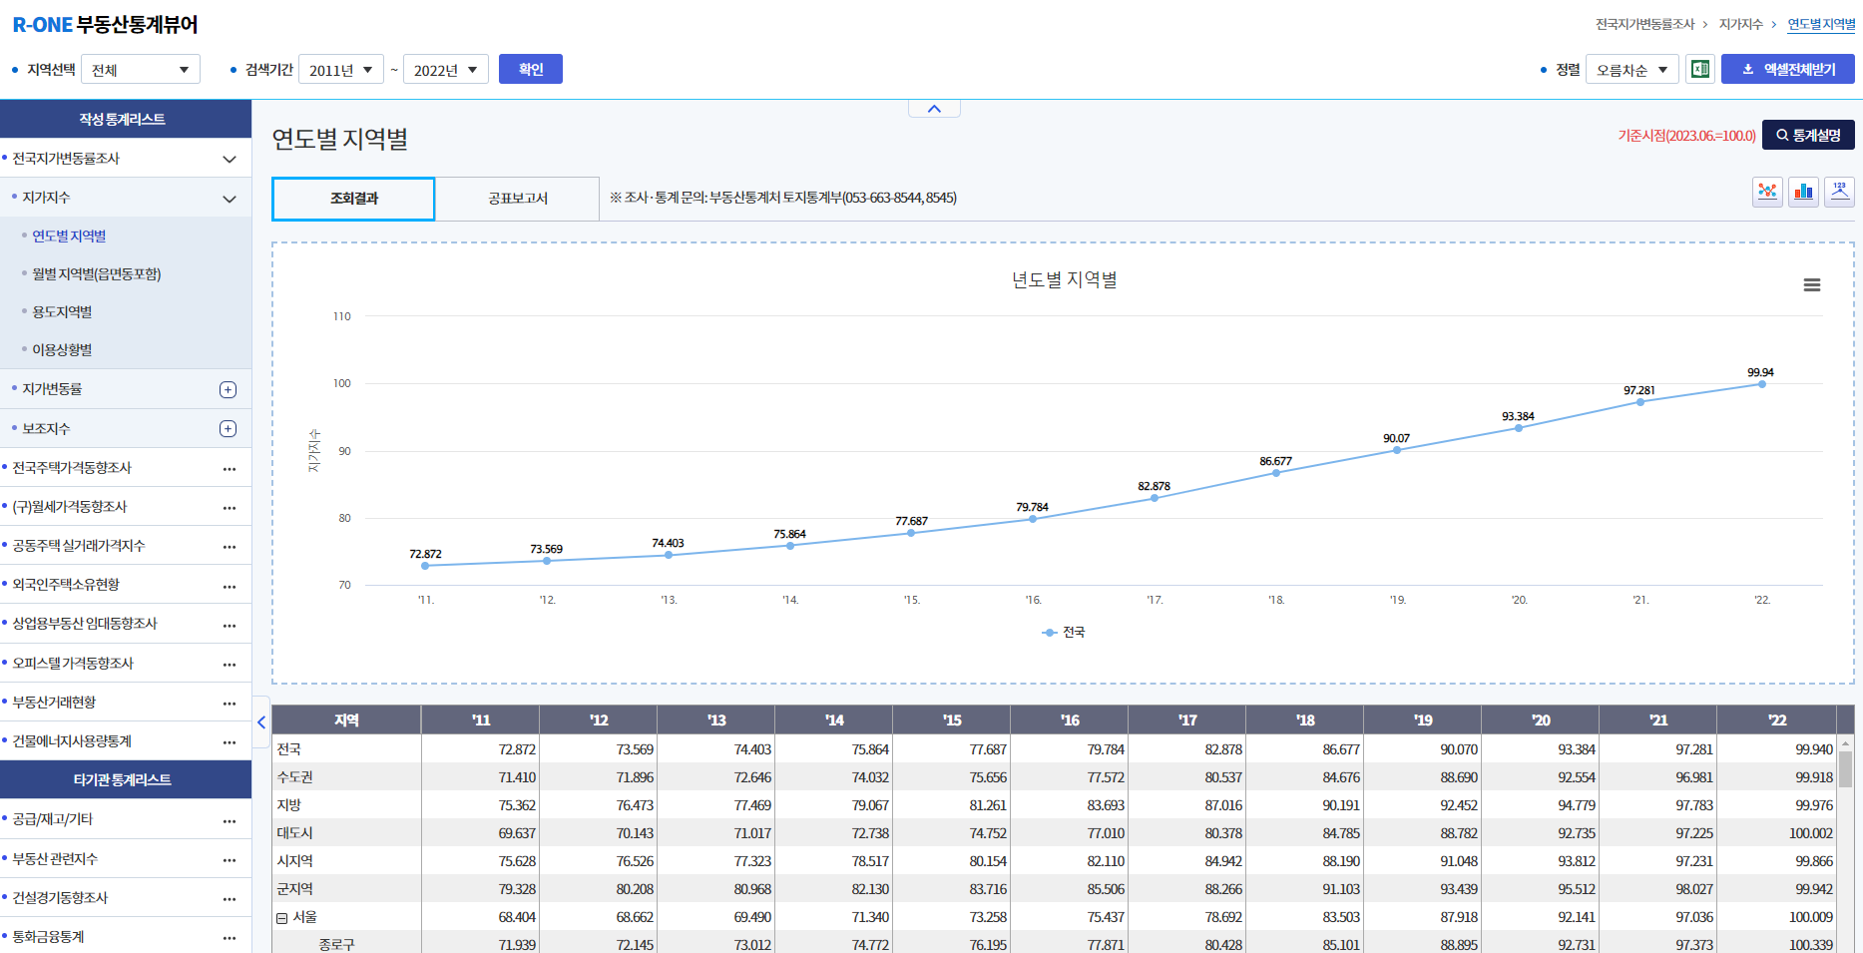Open more options for 통화금융통계
The width and height of the screenshot is (1863, 953).
[x=230, y=937]
